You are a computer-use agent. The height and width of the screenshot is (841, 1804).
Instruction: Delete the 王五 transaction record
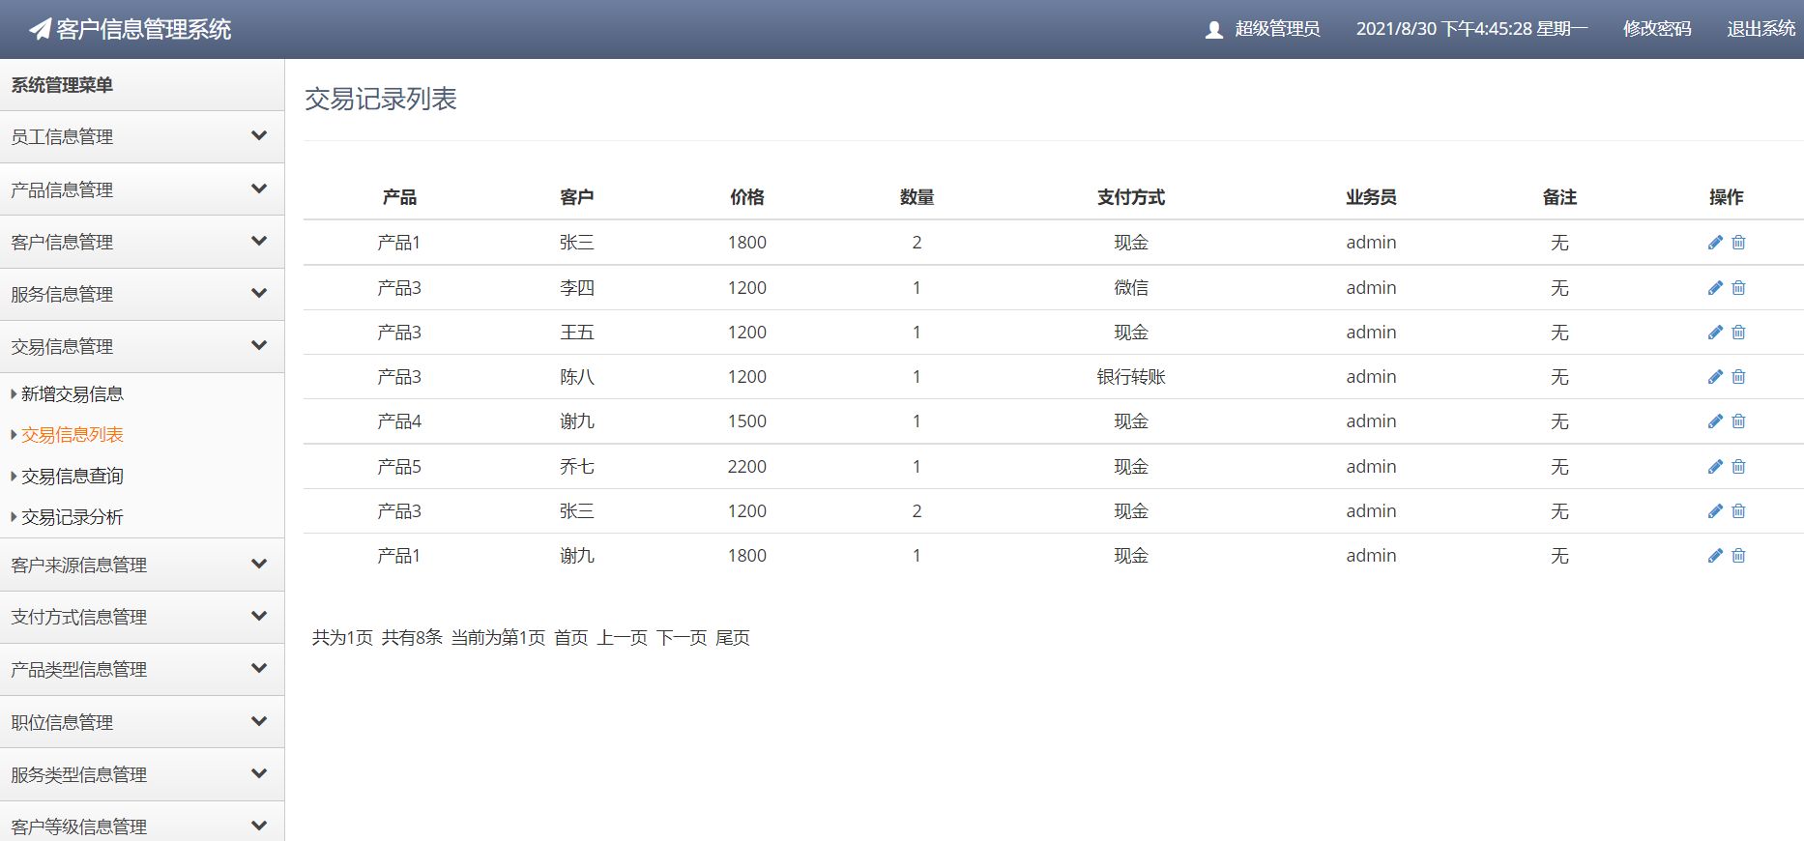[x=1738, y=333]
